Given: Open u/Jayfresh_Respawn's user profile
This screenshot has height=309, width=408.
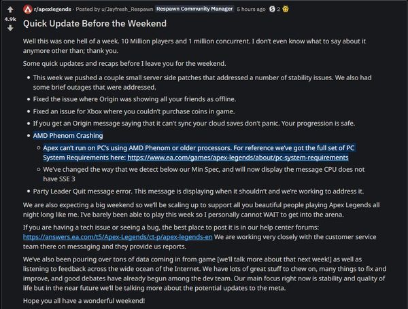Looking at the screenshot, I should (127, 9).
